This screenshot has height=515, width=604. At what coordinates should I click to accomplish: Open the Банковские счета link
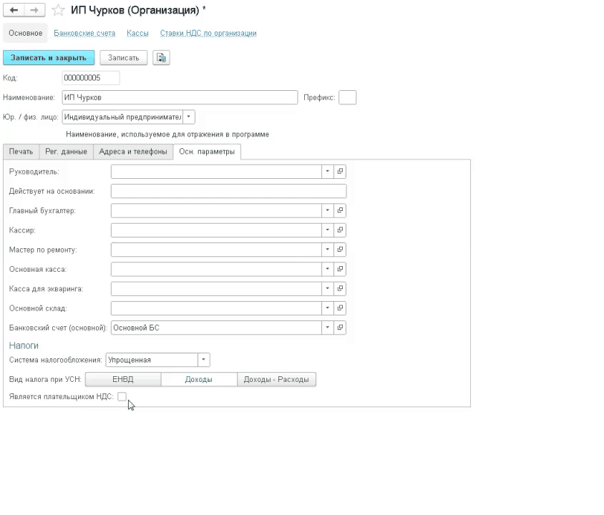[84, 33]
